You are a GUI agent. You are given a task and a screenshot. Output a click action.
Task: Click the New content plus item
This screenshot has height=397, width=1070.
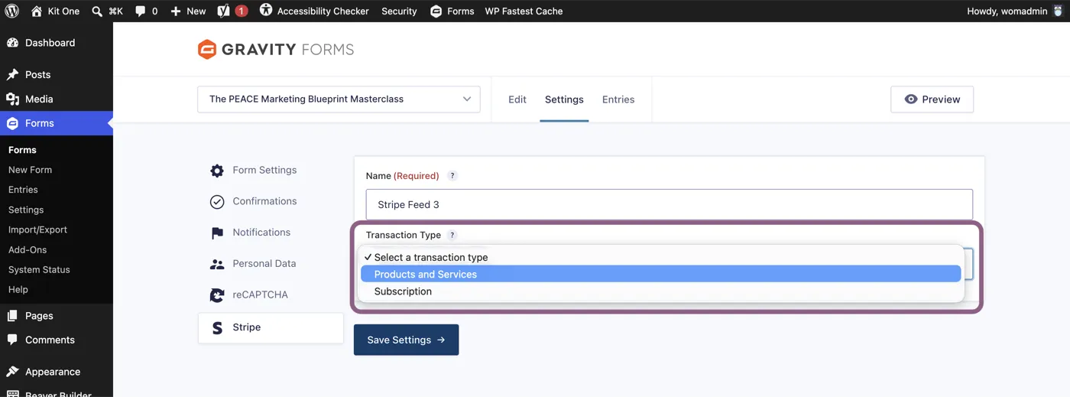[x=188, y=11]
